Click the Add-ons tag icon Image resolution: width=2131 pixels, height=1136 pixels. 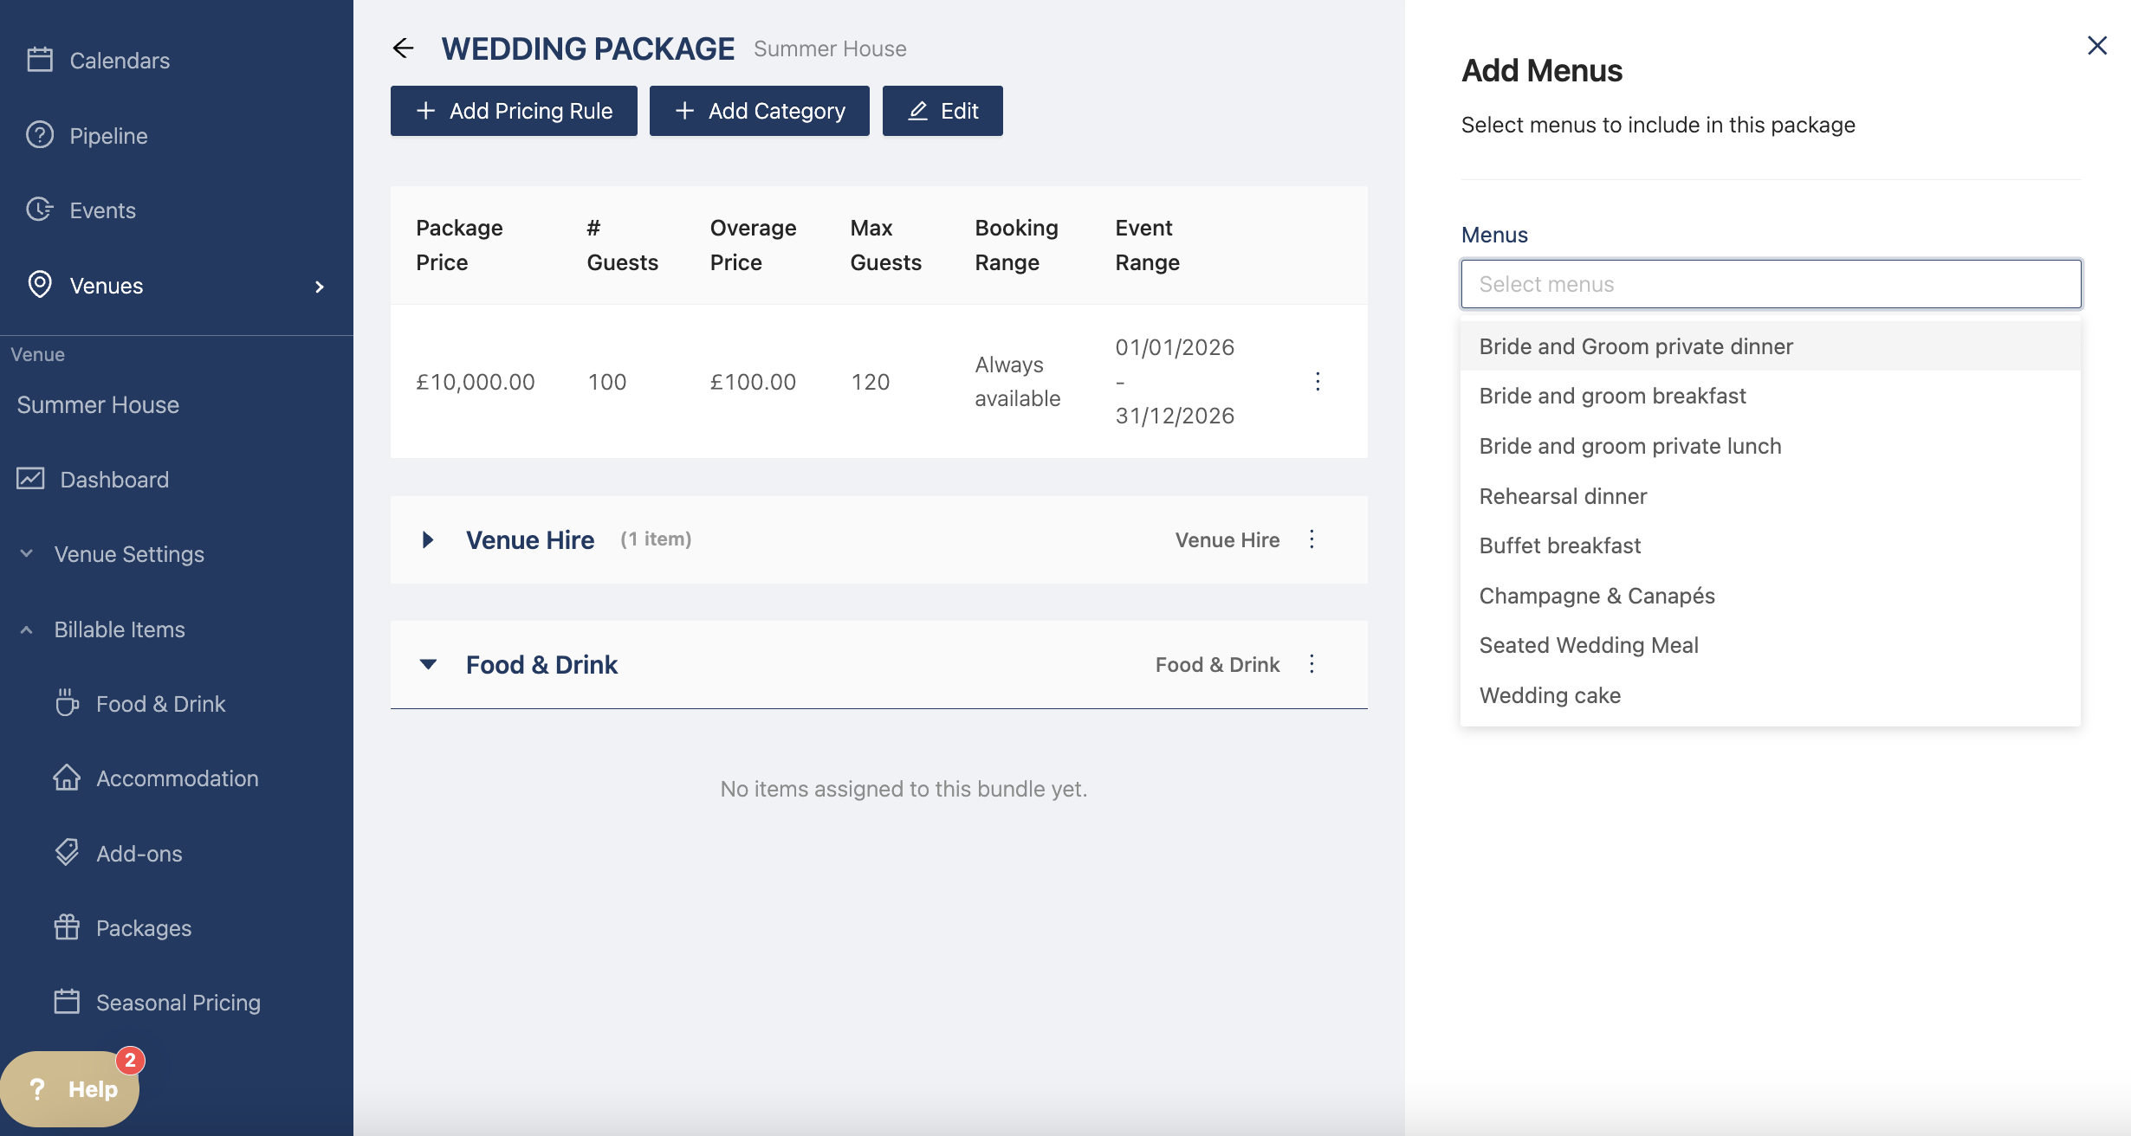point(67,853)
